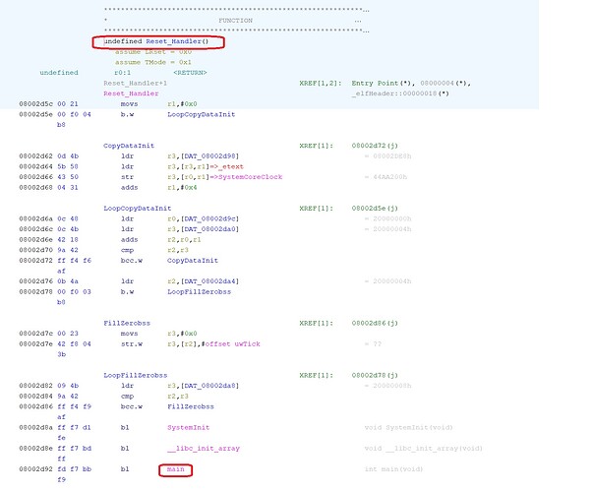Image resolution: width=592 pixels, height=492 pixels.
Task: Select the CopyDataInit label heading
Action: pos(128,146)
